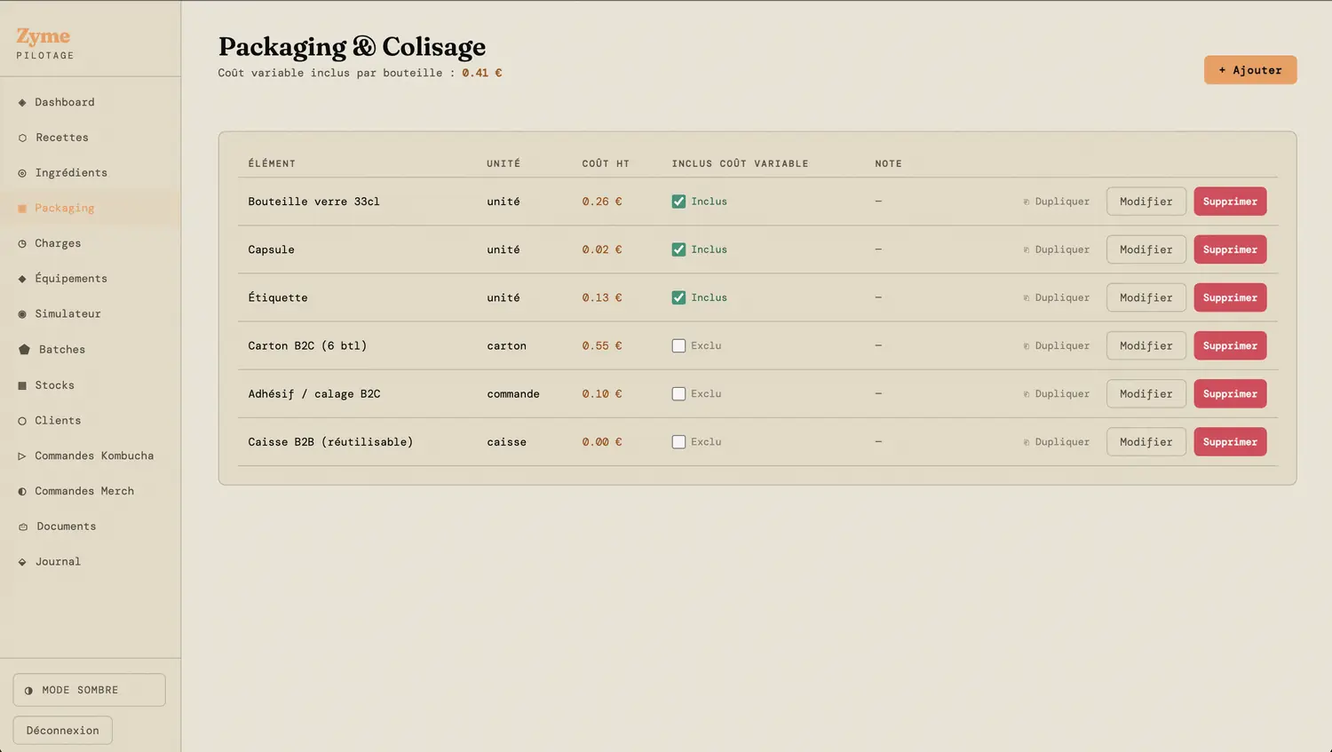
Task: Duplicate the Étiquette row via Dupliquer
Action: pyautogui.click(x=1056, y=297)
